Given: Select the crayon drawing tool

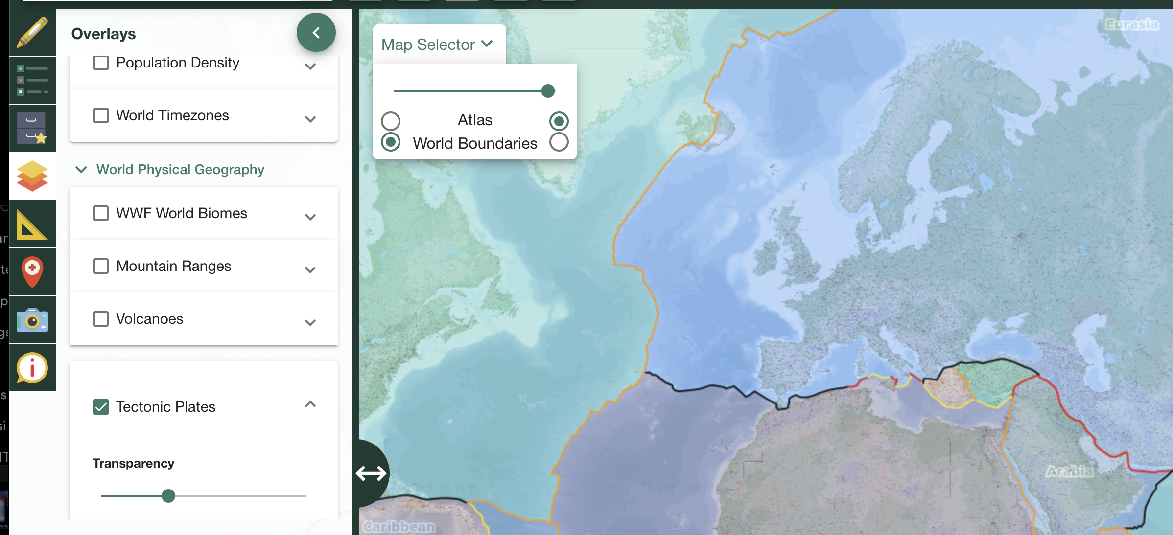Looking at the screenshot, I should tap(31, 32).
